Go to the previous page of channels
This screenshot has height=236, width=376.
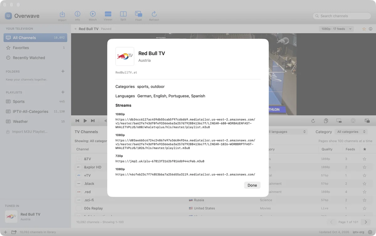(x=331, y=222)
